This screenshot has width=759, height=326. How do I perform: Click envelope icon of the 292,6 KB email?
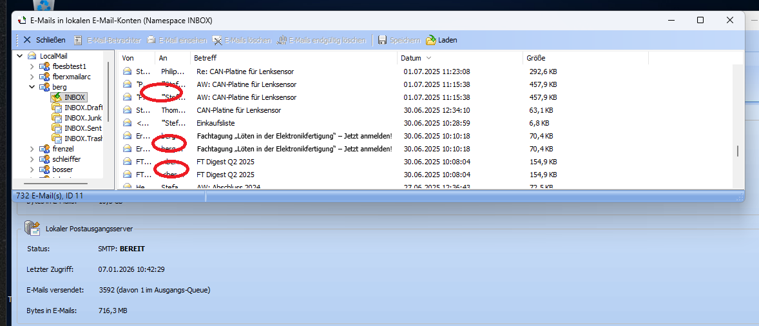128,72
